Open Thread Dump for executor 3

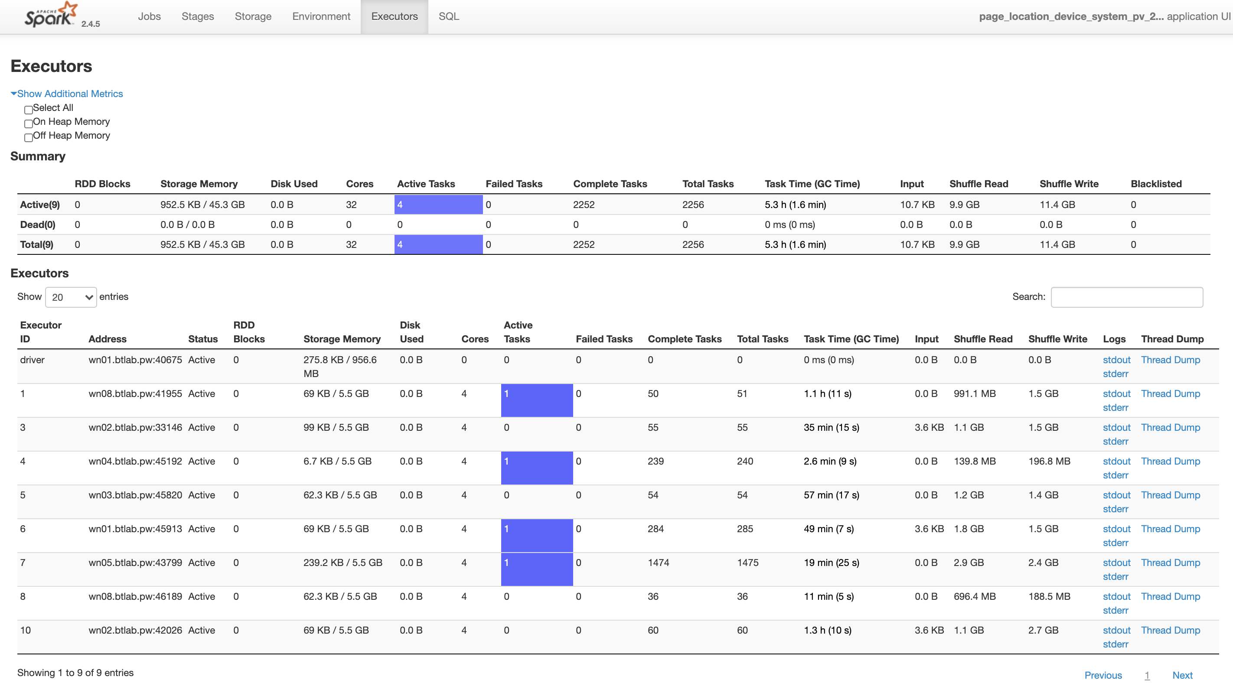(1170, 428)
